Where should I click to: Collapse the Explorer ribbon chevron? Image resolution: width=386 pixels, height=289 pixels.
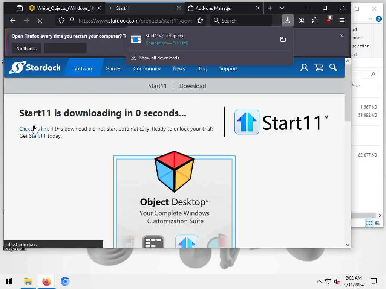coord(370,19)
